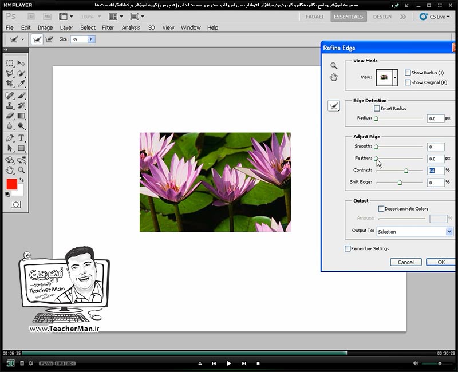
Task: Choose Refine Radius tool in options bar
Action: (37, 39)
